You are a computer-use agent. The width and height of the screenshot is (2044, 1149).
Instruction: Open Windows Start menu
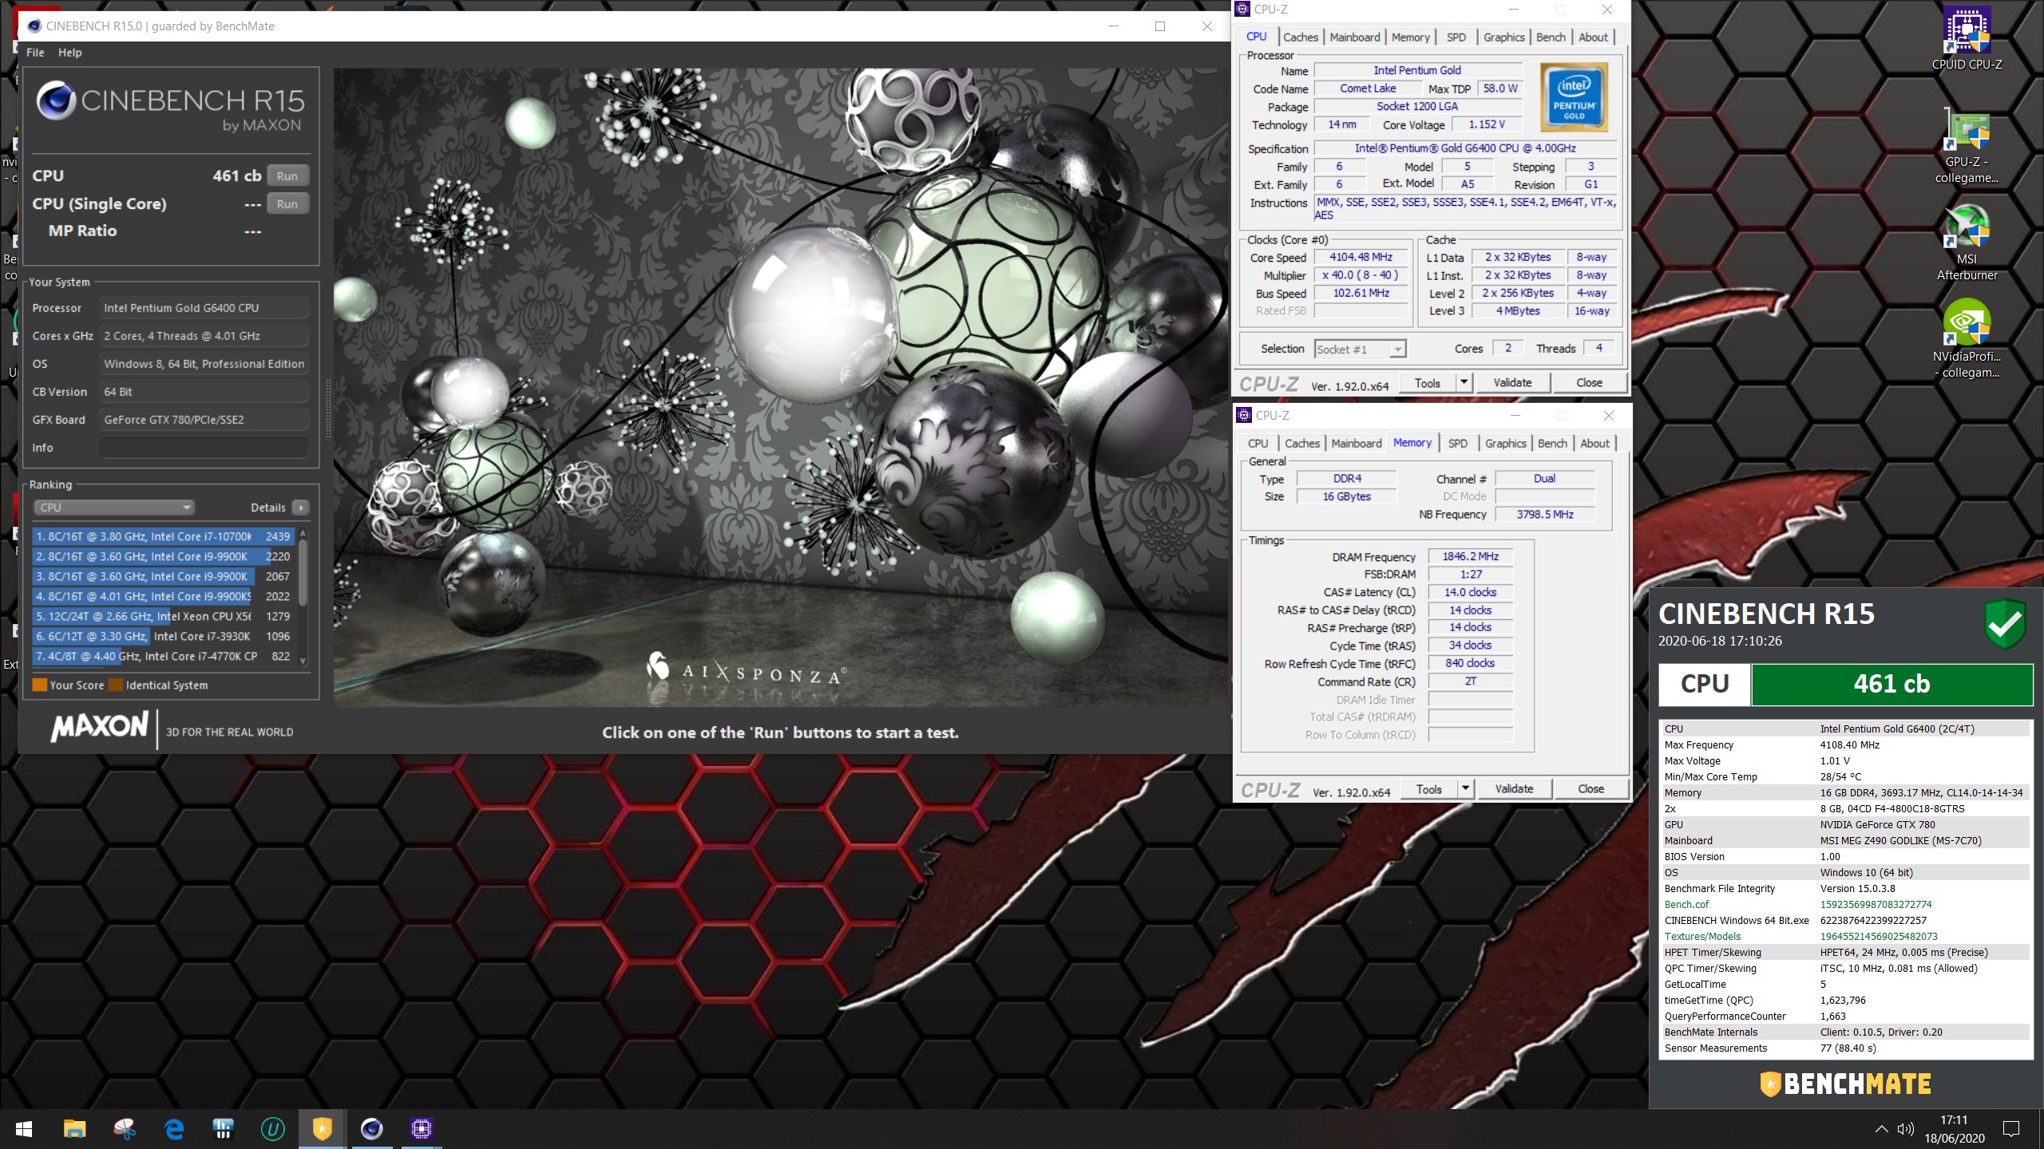(24, 1129)
